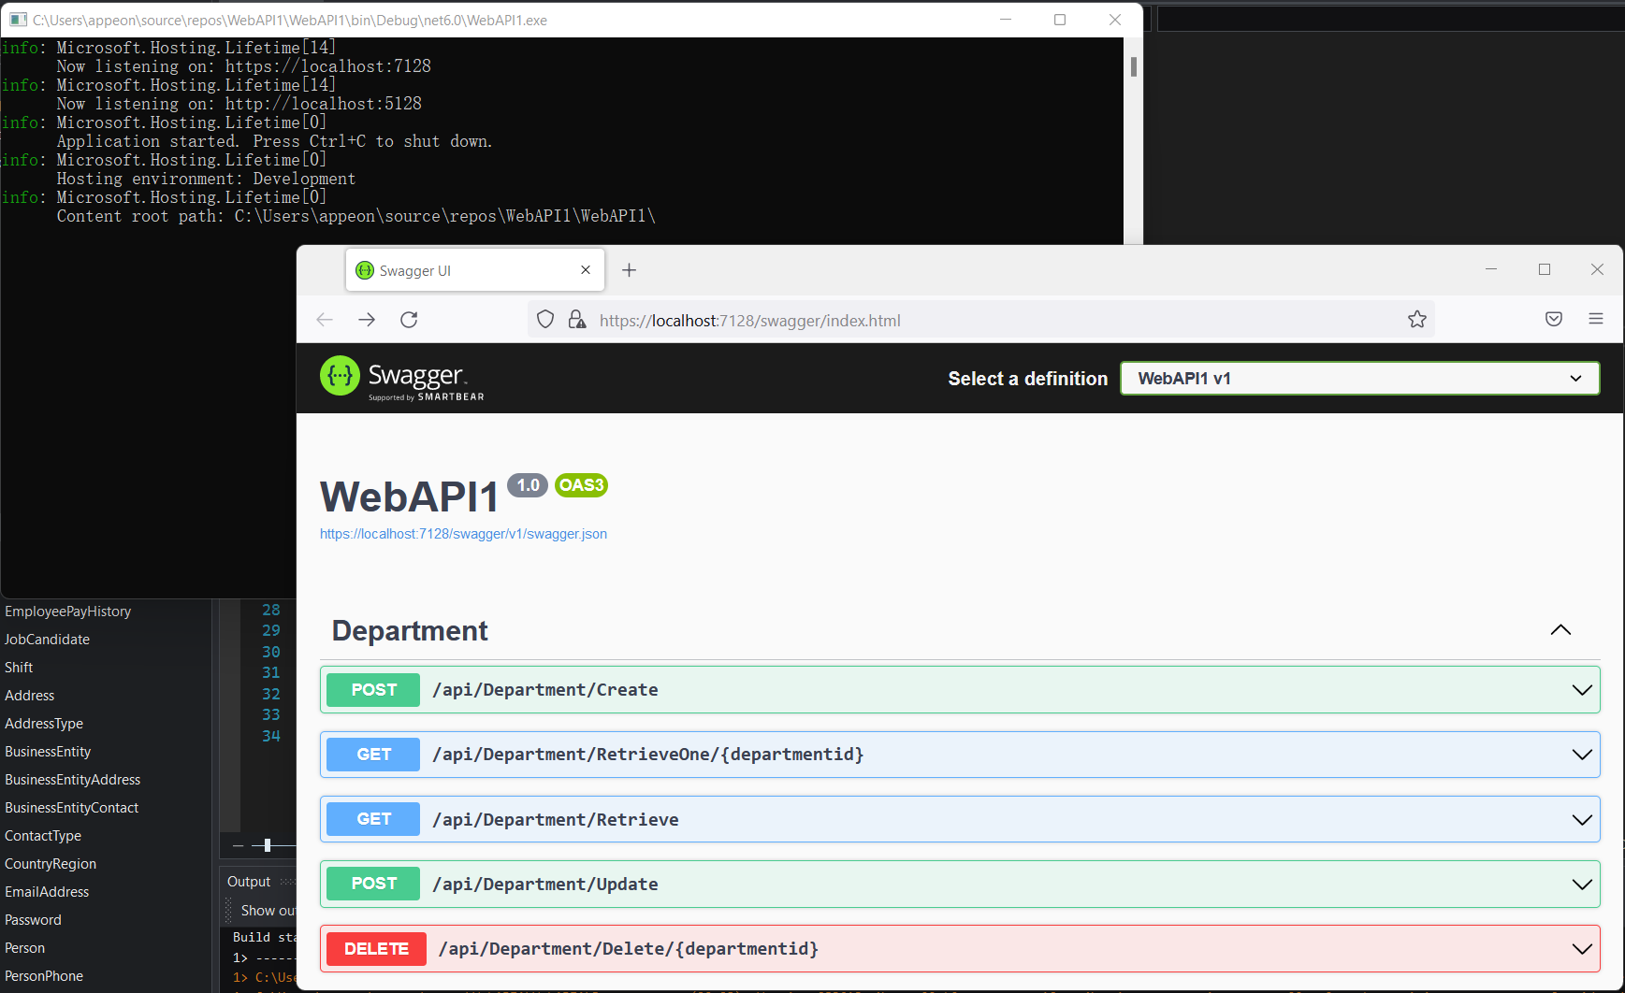Open the browser hamburger menu

(1595, 320)
